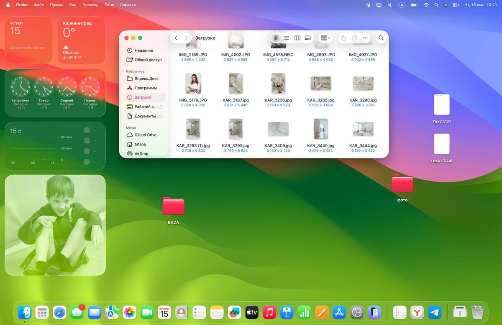Open Mail from the Dock
502x325 pixels.
(95, 312)
